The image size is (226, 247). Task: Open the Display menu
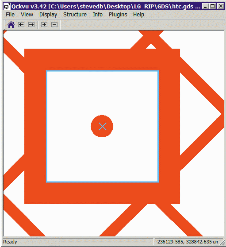click(x=48, y=15)
